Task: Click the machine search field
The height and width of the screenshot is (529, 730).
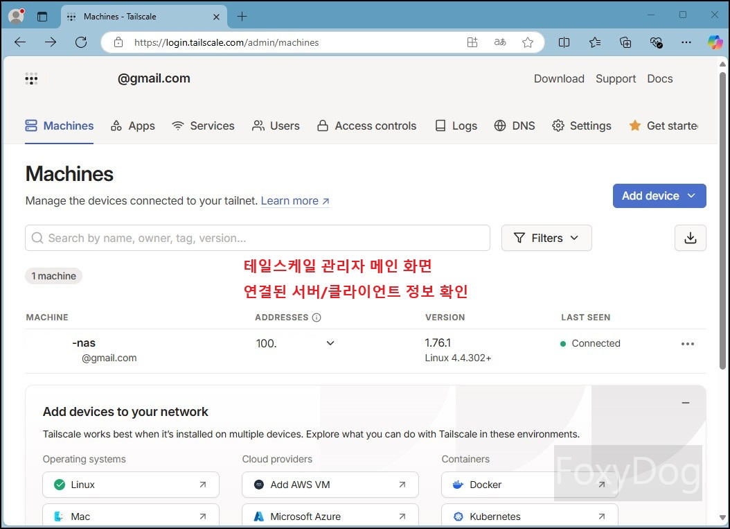Action: coord(258,238)
